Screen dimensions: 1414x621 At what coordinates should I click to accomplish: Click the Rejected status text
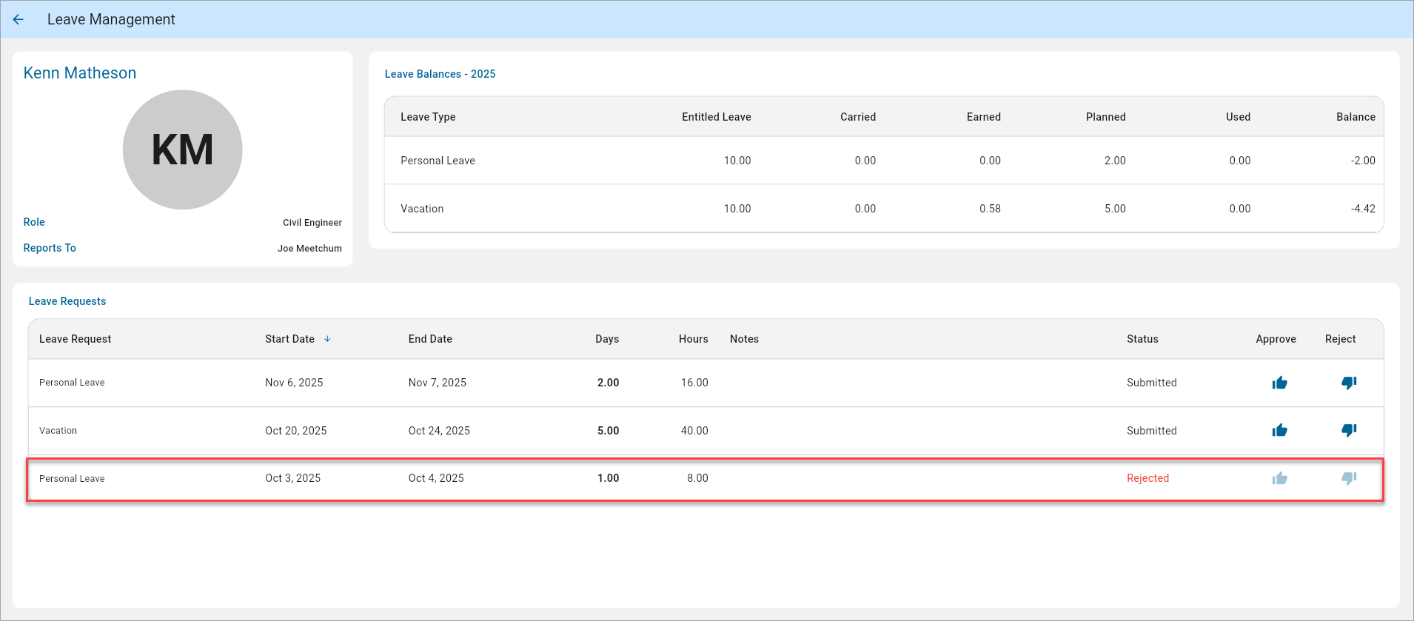point(1147,479)
